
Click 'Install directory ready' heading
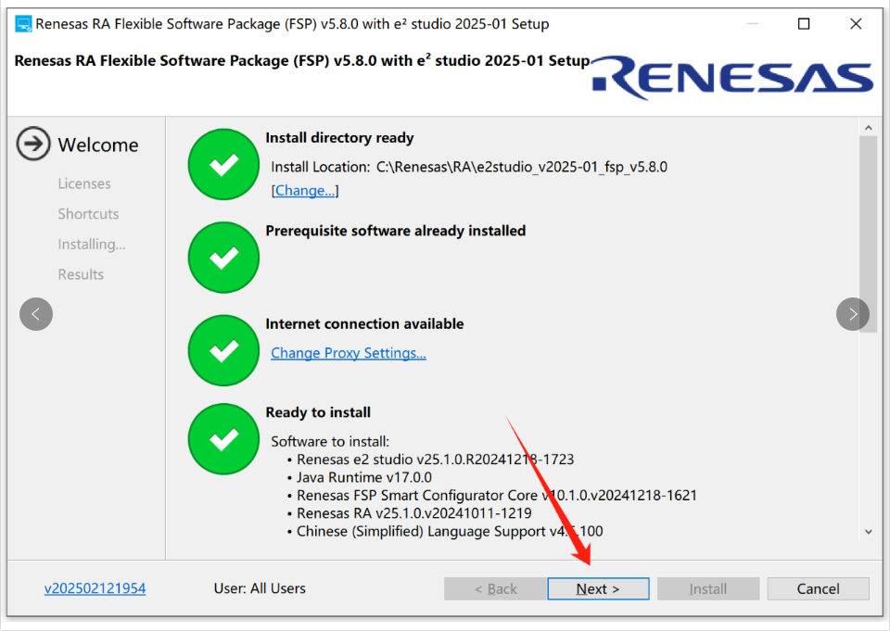[339, 138]
